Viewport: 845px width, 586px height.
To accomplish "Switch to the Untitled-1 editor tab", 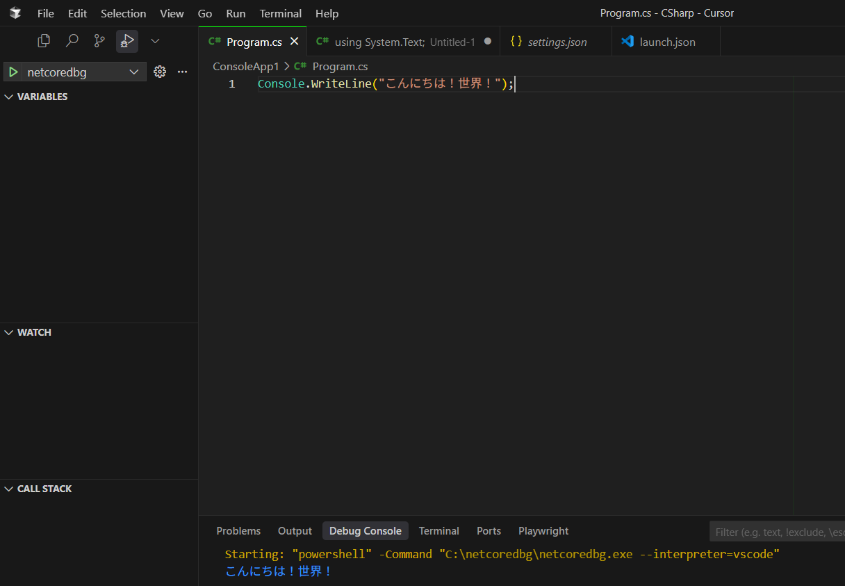I will [403, 42].
